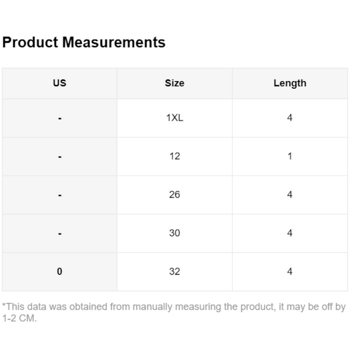This screenshot has height=350, width=350.
Task: Select the US column header
Action: (x=60, y=83)
